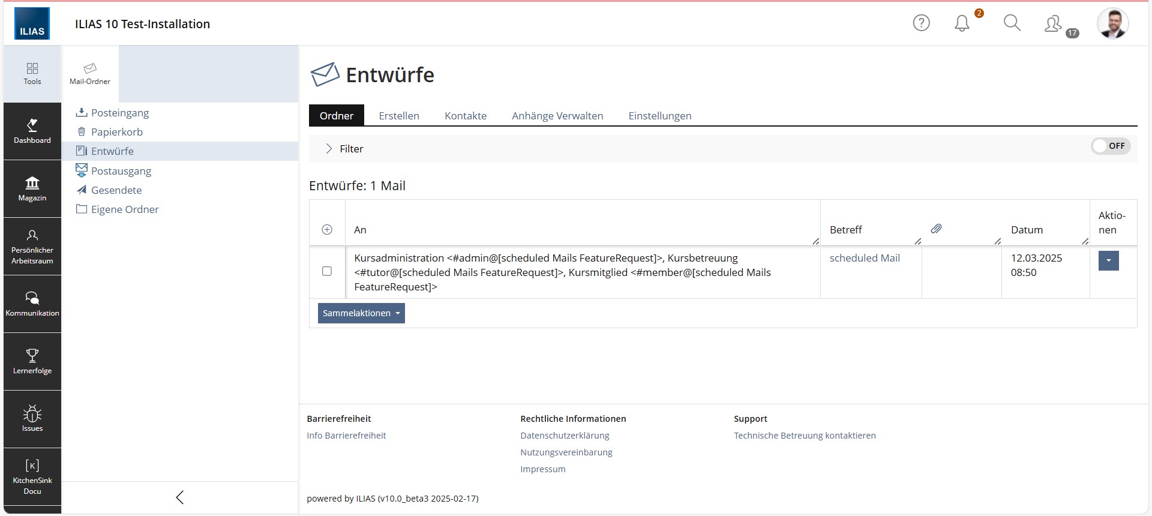Open the help icon in header
The image size is (1152, 516).
(921, 23)
